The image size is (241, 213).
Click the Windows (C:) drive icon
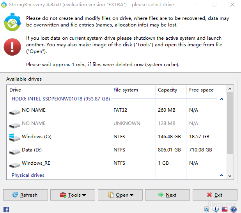(15, 137)
